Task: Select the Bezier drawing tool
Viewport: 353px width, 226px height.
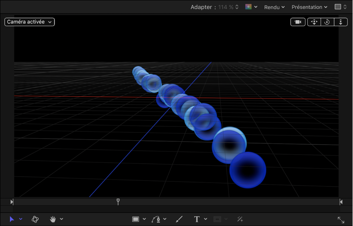Action: coord(156,219)
